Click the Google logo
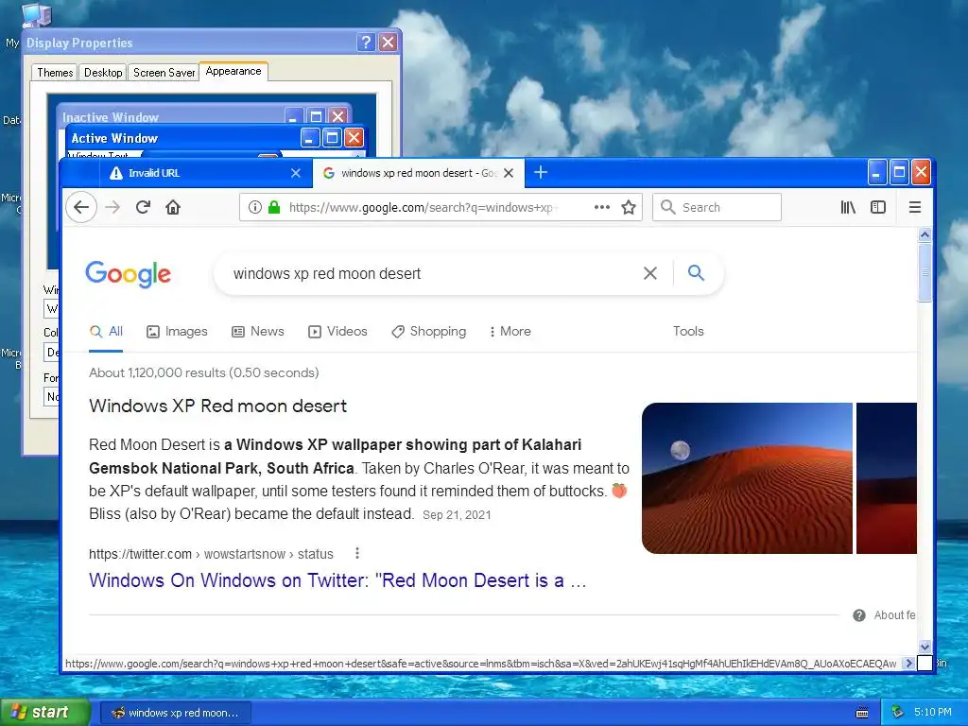 click(x=128, y=273)
